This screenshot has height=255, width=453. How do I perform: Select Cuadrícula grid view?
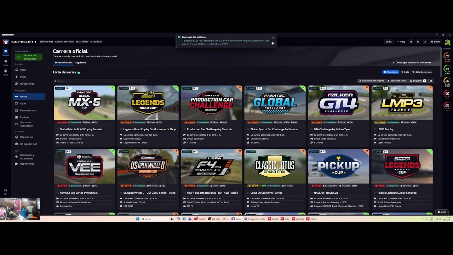tap(391, 72)
